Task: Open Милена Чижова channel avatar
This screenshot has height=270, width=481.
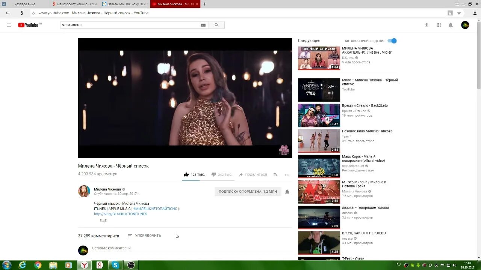Action: tap(84, 191)
